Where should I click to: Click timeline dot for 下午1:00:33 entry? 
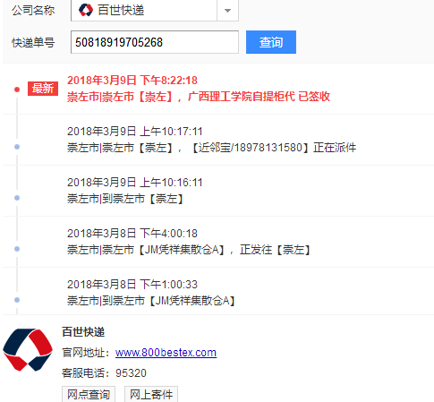17,300
